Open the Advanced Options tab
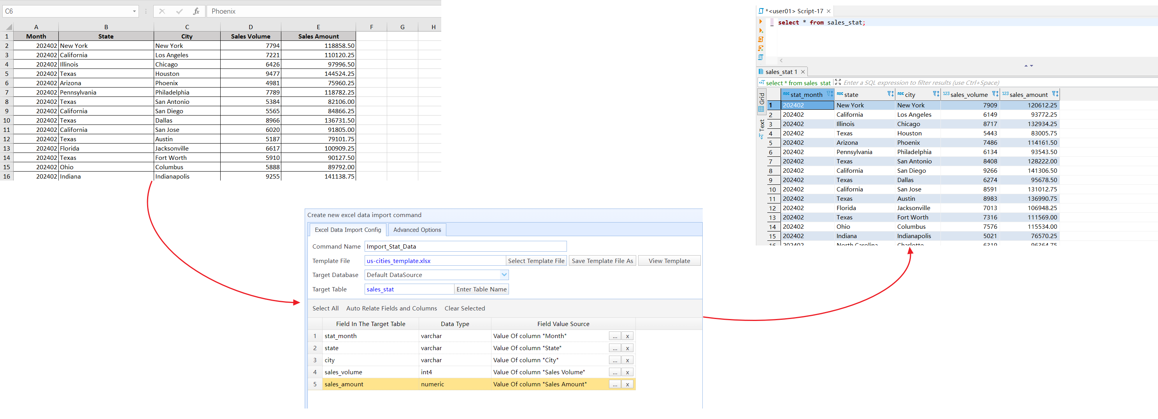Screen dimensions: 1158x419 (x=417, y=230)
